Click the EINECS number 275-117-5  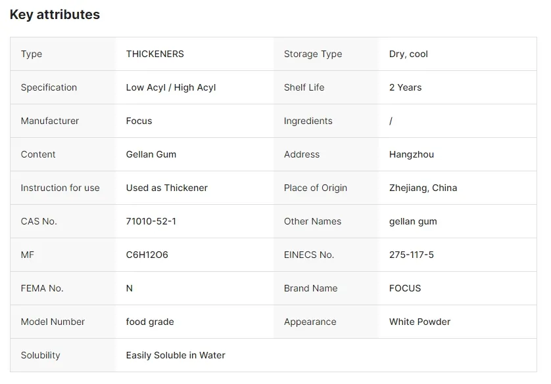tap(412, 255)
